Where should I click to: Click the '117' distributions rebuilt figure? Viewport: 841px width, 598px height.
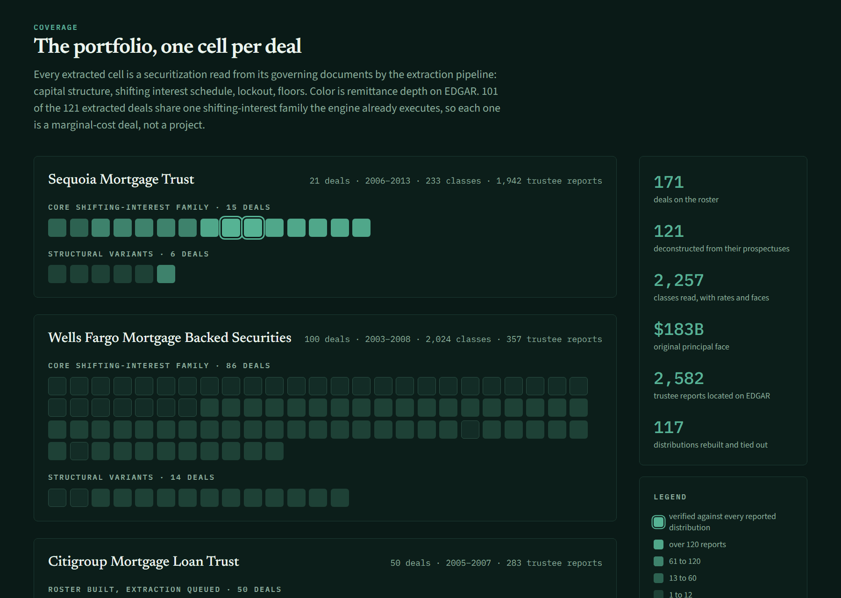pos(669,427)
